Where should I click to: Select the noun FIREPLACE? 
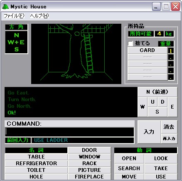point(89,177)
